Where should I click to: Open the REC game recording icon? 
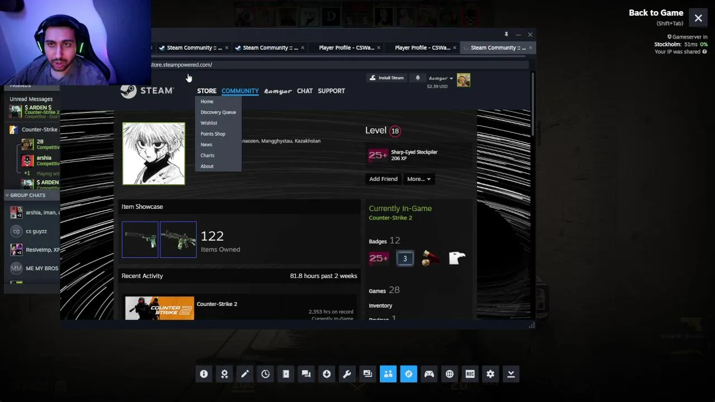click(470, 374)
